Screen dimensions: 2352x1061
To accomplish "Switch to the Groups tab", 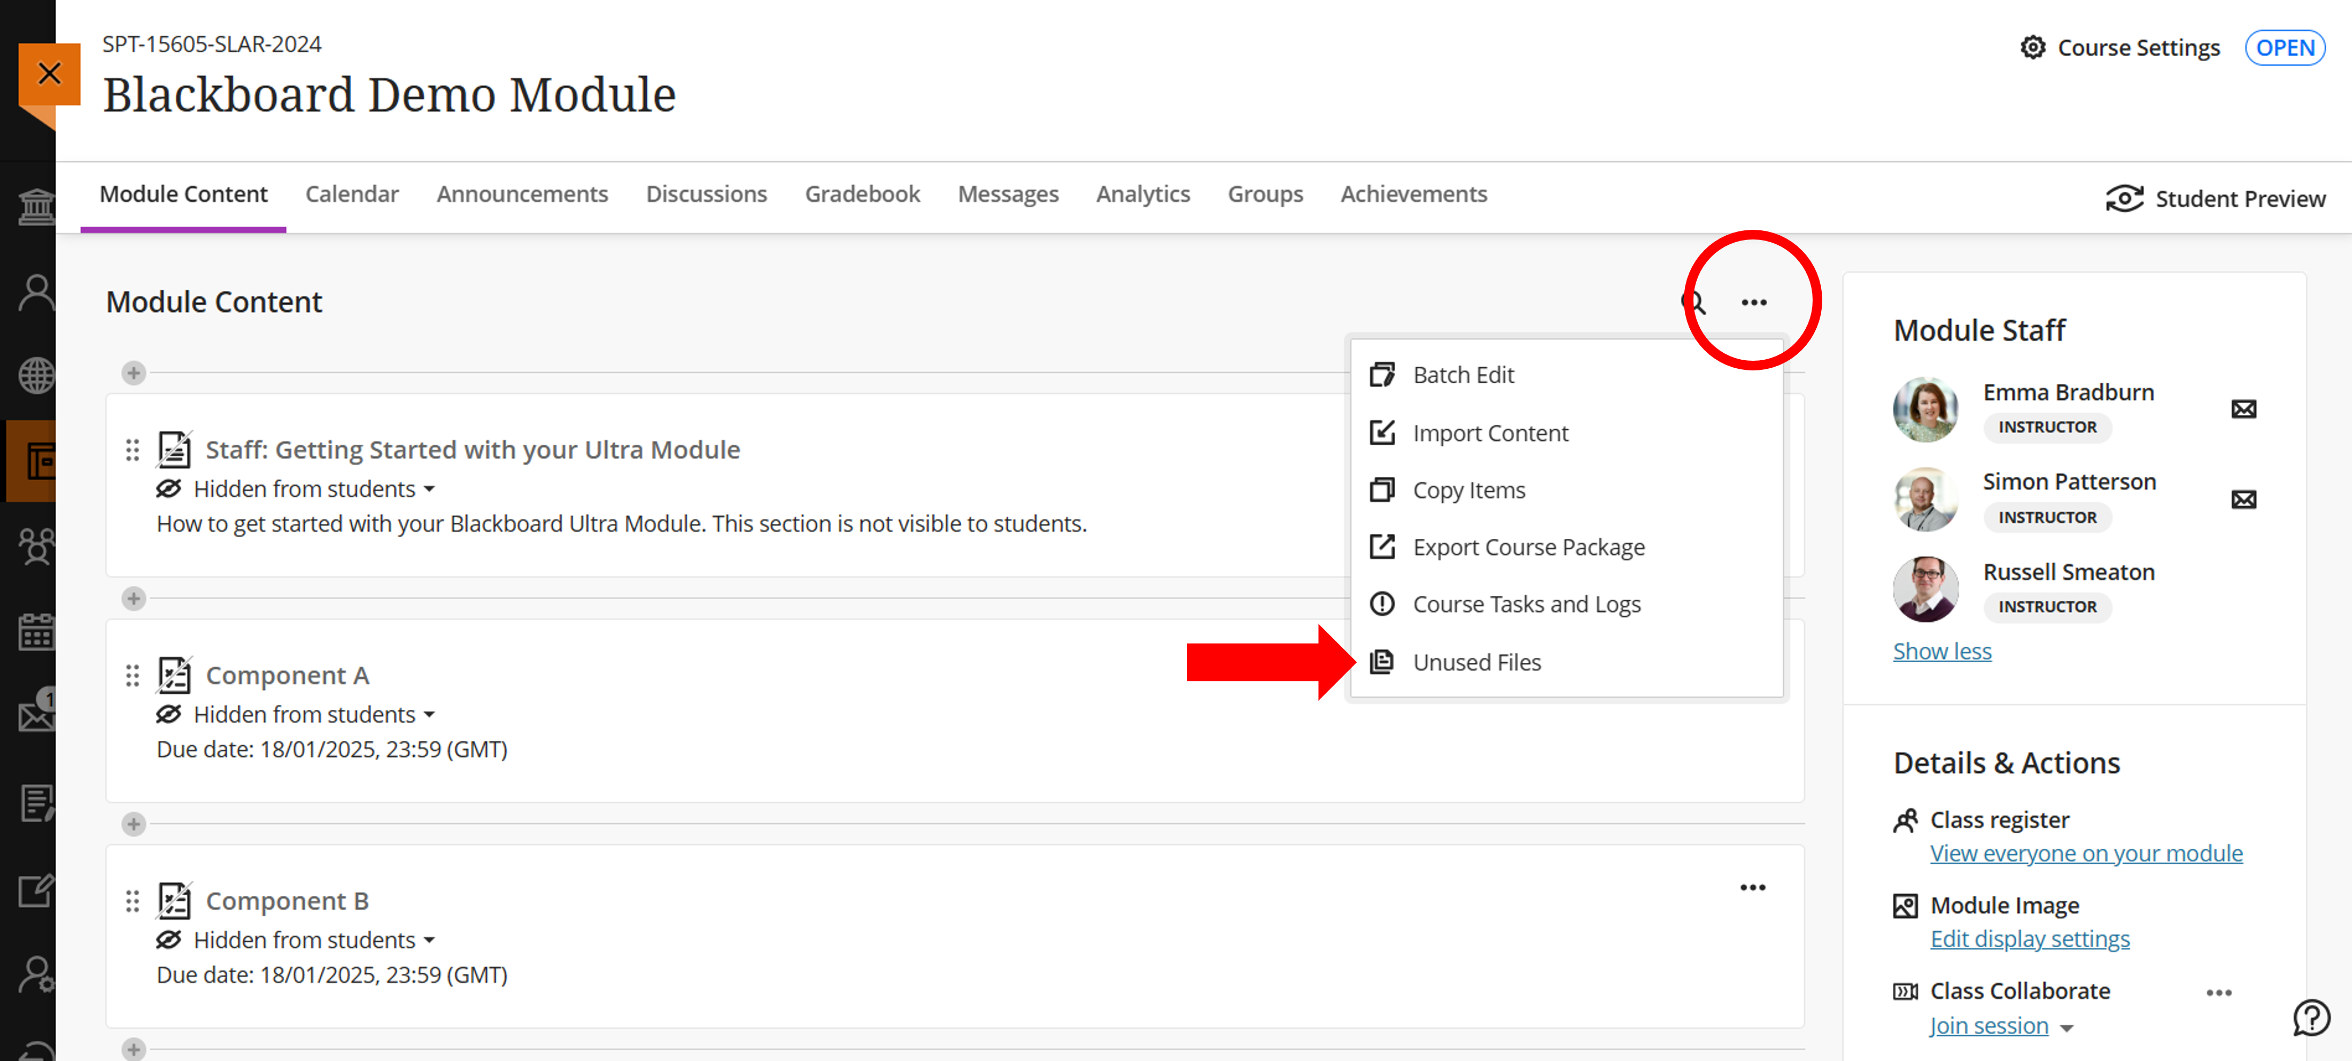I will pos(1265,193).
